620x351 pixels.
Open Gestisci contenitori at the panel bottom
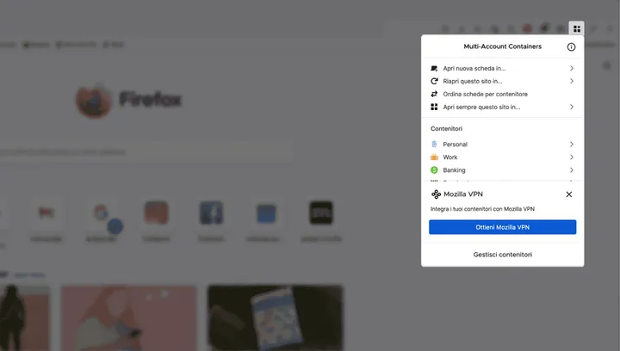click(x=502, y=255)
